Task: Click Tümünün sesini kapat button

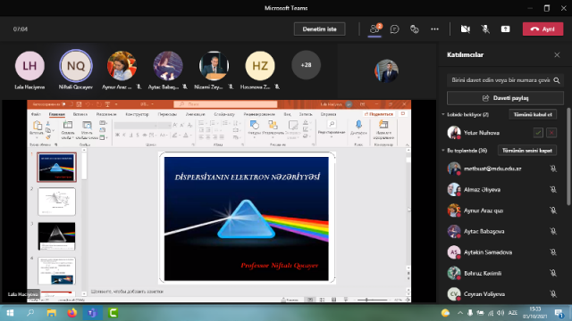Action: pos(527,151)
